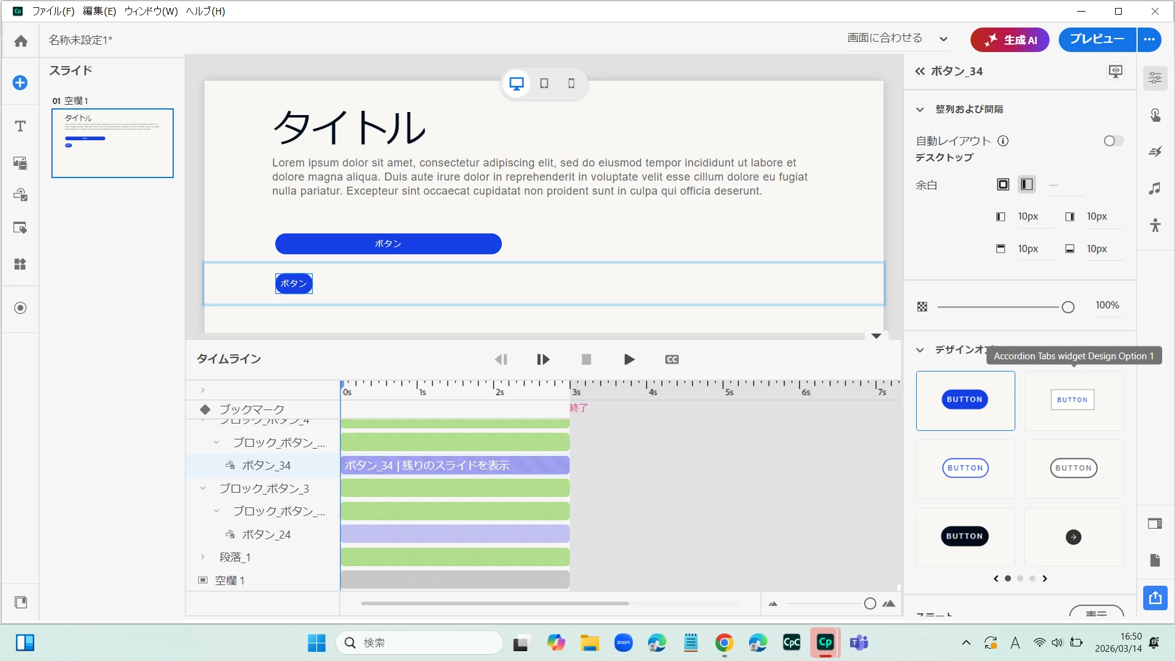This screenshot has width=1175, height=661.
Task: Open the Accessibility panel icon
Action: coord(1155,225)
